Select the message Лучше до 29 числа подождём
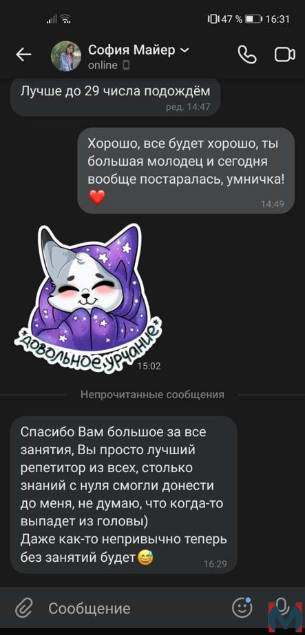This screenshot has width=305, height=635. pos(116,97)
